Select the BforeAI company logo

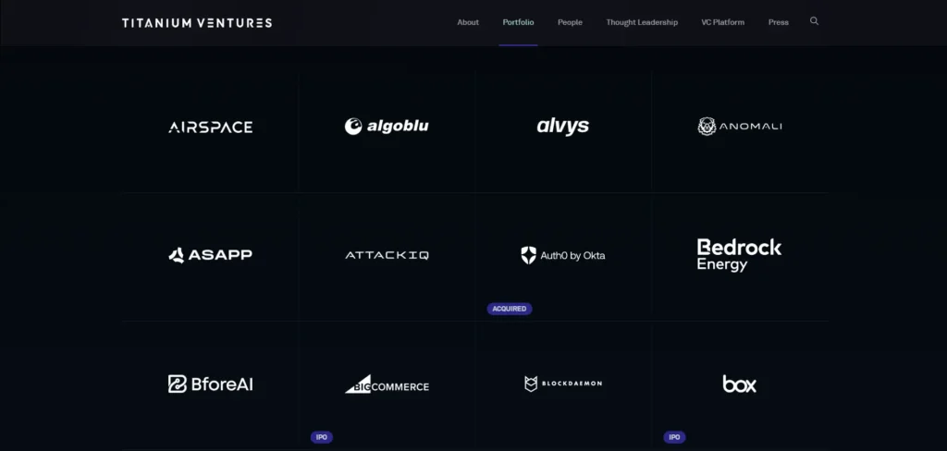pos(210,384)
